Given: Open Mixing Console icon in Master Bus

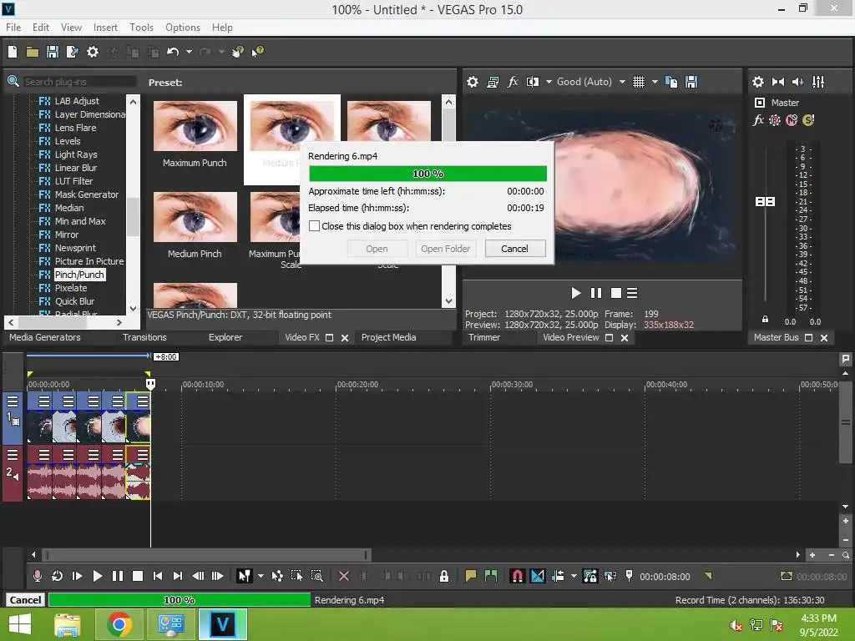Looking at the screenshot, I should click(x=818, y=82).
